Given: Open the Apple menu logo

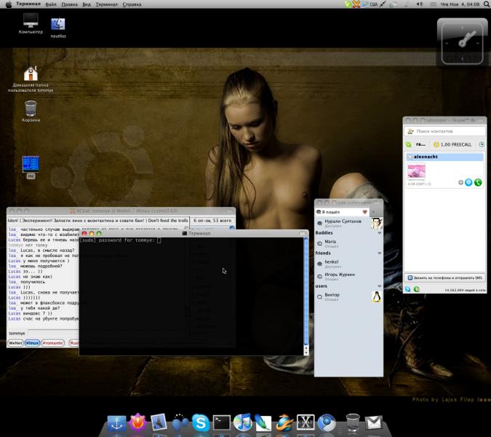Looking at the screenshot, I should pyautogui.click(x=9, y=4).
